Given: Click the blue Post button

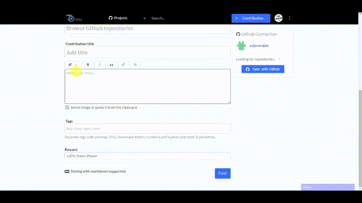Looking at the screenshot, I should (x=222, y=173).
